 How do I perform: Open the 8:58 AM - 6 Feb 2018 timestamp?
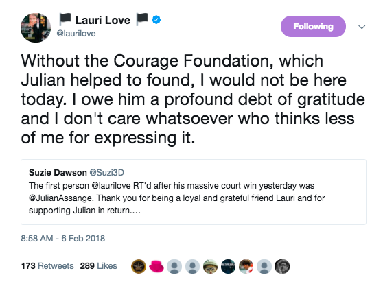point(62,239)
